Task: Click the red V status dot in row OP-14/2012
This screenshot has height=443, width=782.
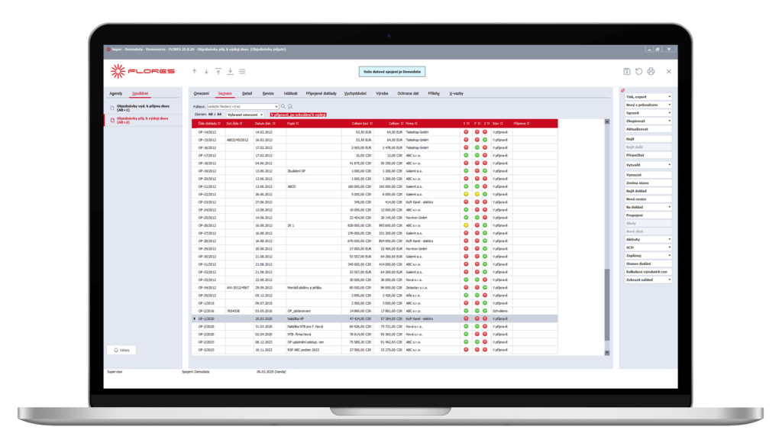Action: [x=467, y=132]
